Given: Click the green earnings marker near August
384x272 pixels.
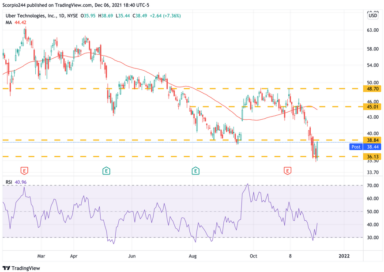Looking at the screenshot, I should [x=195, y=170].
